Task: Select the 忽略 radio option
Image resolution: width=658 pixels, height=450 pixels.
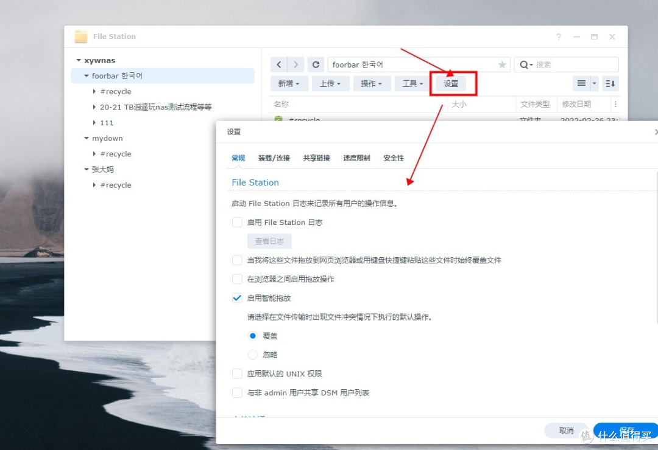Action: click(x=253, y=355)
